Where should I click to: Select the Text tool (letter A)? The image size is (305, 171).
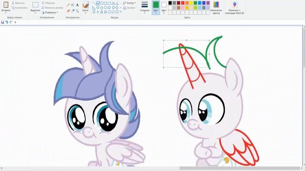tap(77, 5)
